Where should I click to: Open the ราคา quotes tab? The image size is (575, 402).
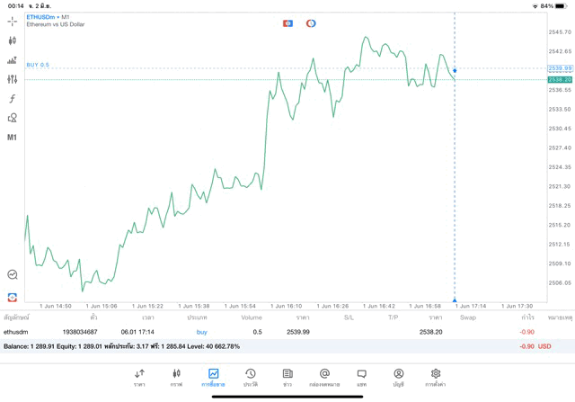pyautogui.click(x=139, y=377)
